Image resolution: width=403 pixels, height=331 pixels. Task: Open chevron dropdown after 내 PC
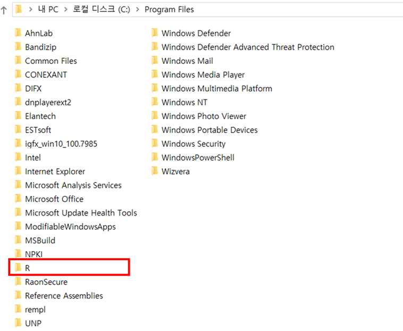pyautogui.click(x=66, y=10)
